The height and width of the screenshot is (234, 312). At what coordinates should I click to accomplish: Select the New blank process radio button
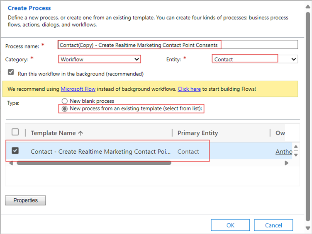[64, 101]
